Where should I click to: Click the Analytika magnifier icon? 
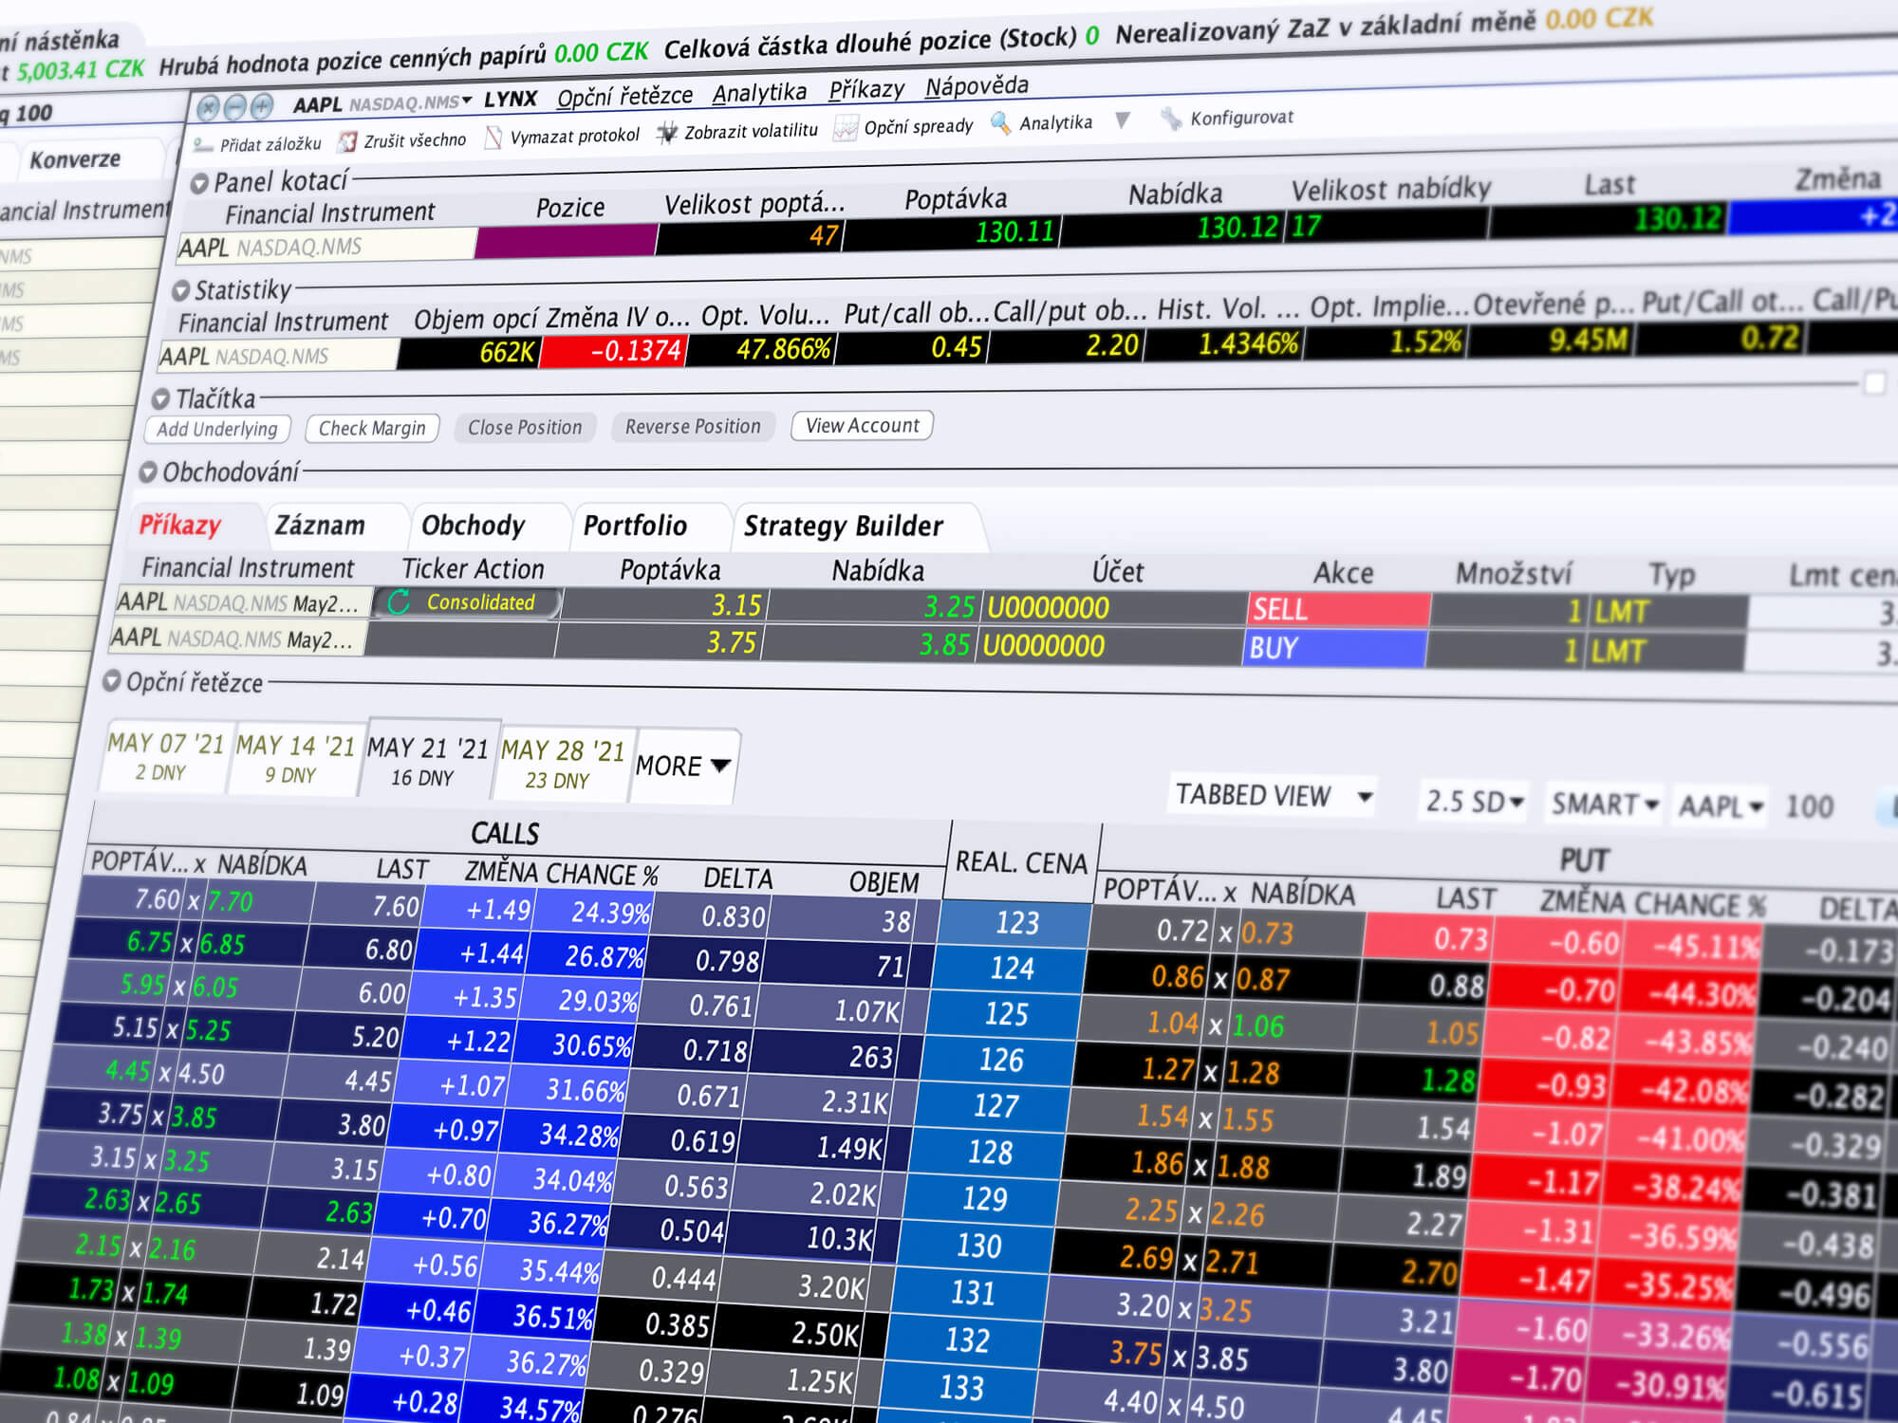point(1000,123)
